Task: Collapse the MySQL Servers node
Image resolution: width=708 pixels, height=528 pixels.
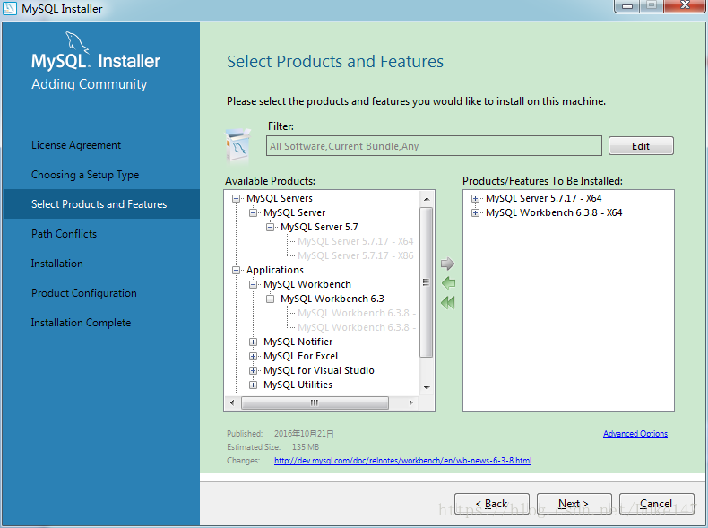Action: 236,198
